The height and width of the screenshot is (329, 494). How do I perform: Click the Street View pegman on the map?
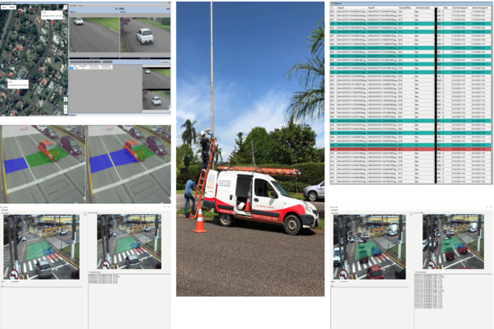coord(64,99)
